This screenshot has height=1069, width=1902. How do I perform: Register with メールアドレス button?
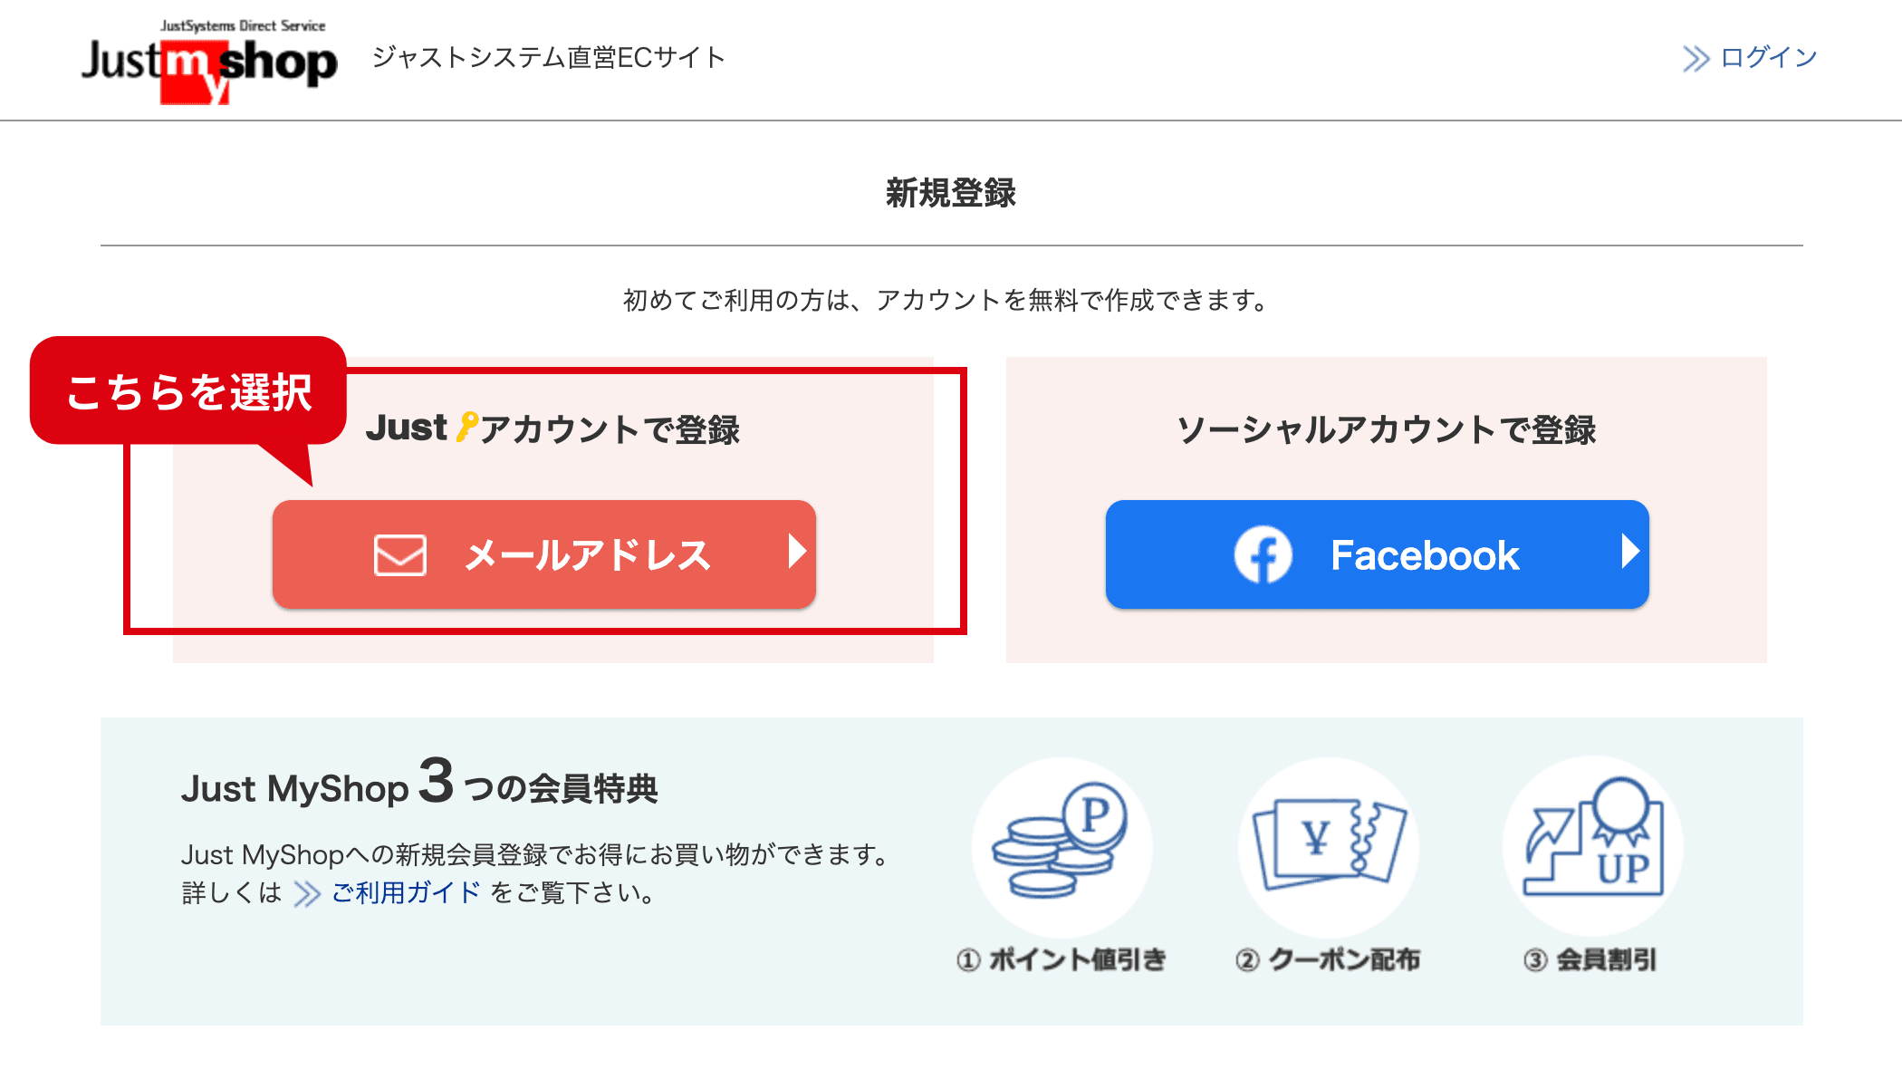pyautogui.click(x=544, y=554)
